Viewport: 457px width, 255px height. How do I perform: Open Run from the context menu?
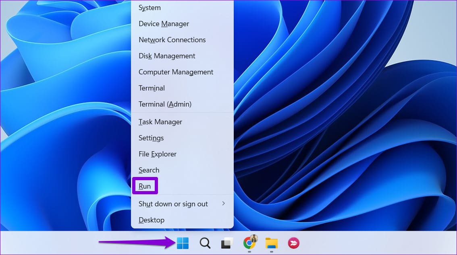[145, 186]
